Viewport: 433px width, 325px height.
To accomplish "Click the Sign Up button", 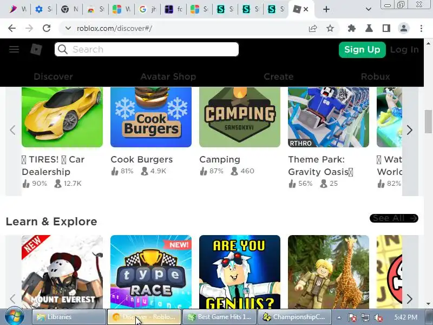I will 362,50.
